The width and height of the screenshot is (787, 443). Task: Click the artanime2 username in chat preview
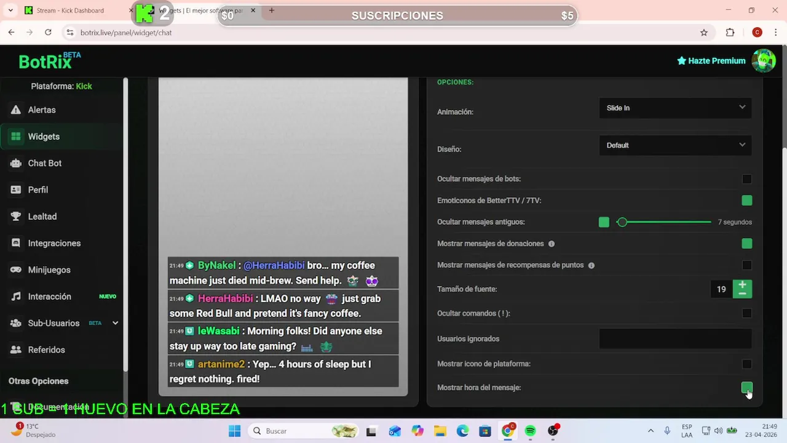pyautogui.click(x=221, y=364)
